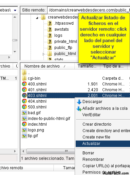Click the unknown-folder icon for logs

click(x=50, y=35)
